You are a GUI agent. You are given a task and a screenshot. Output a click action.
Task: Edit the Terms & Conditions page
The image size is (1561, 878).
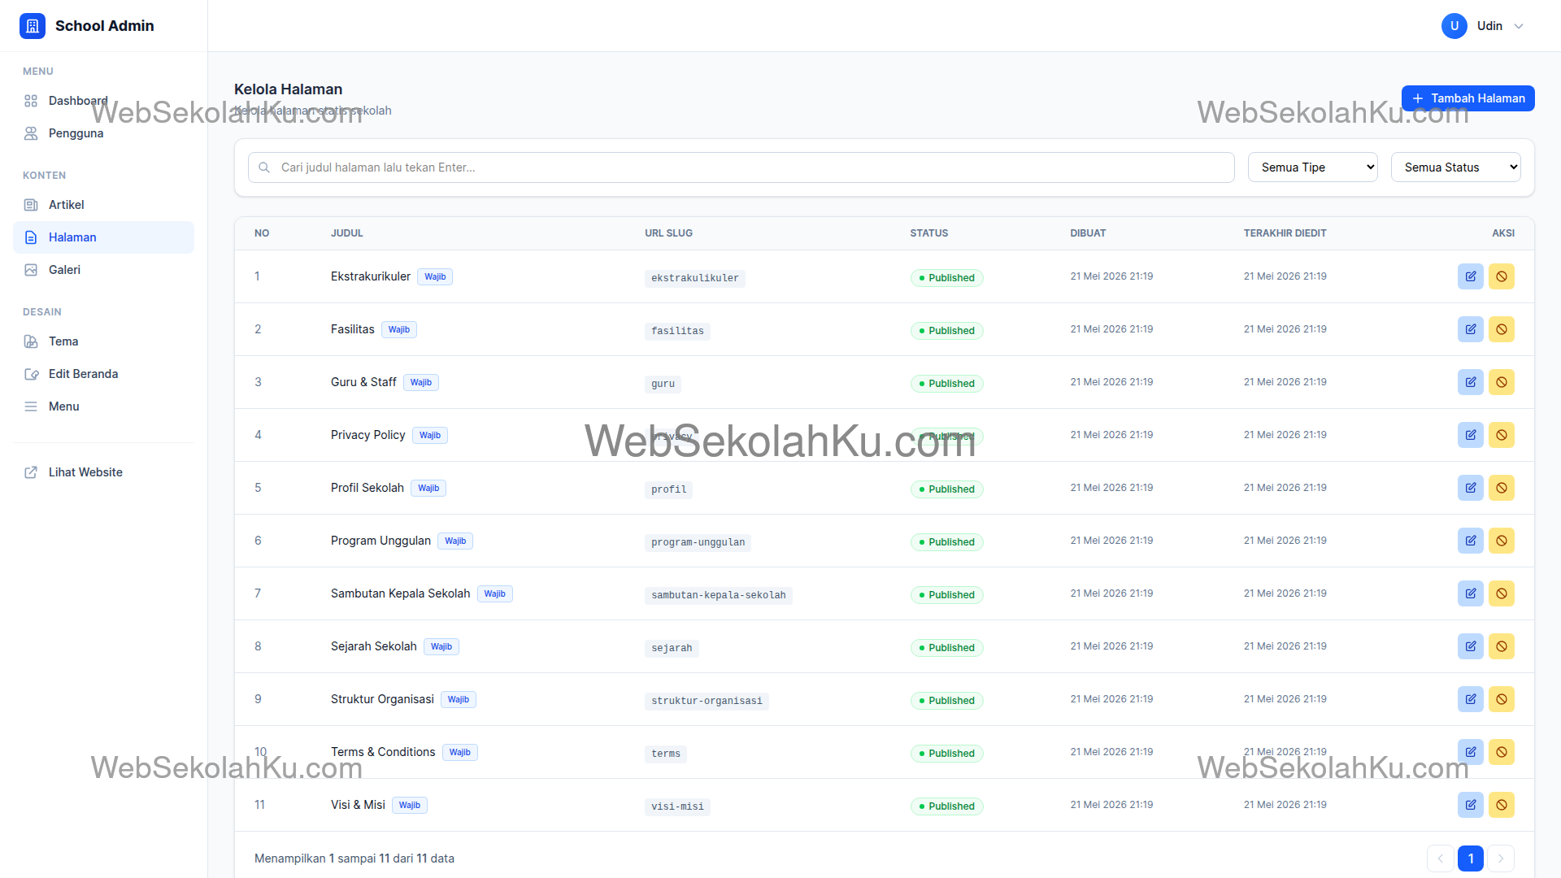[x=1471, y=752]
